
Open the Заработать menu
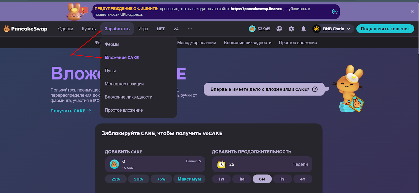click(117, 29)
